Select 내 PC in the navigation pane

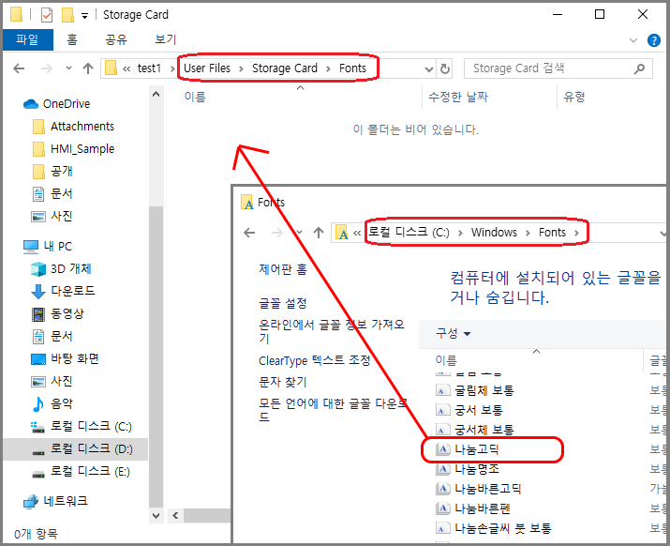[x=48, y=247]
